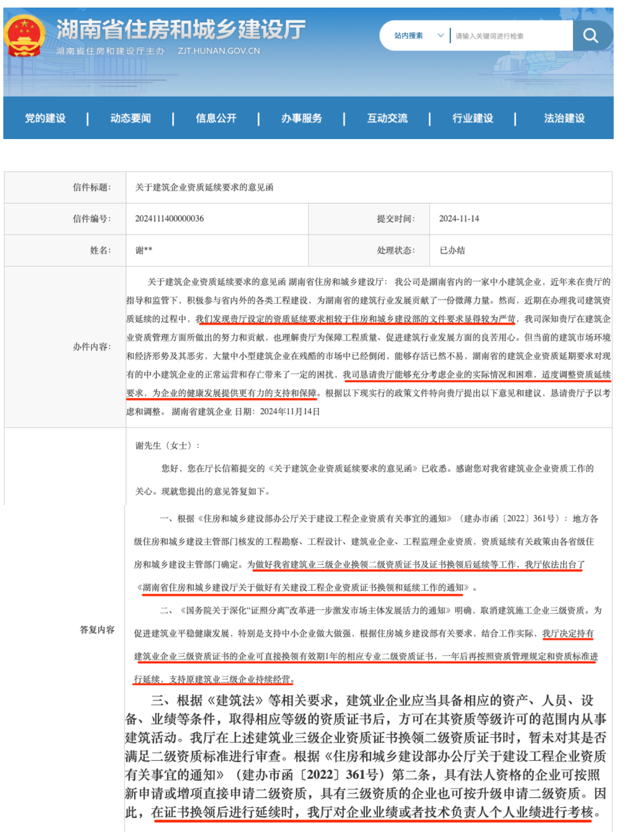This screenshot has width=626, height=832.
Task: Click the 办件内容 label cell
Action: (65, 347)
